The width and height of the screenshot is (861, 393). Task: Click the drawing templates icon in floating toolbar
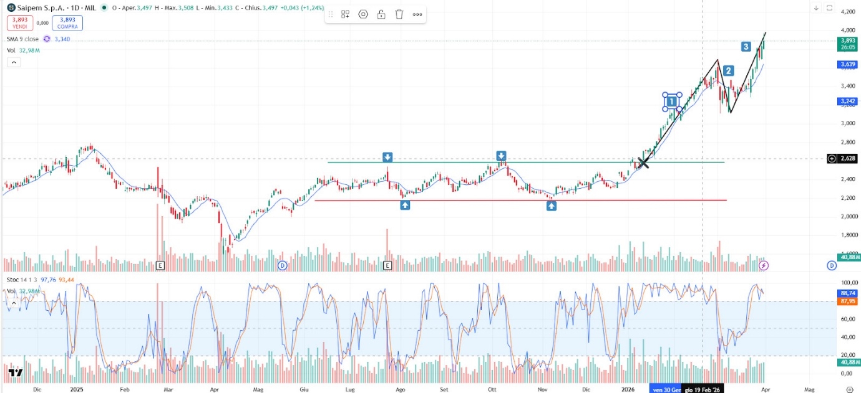point(345,14)
